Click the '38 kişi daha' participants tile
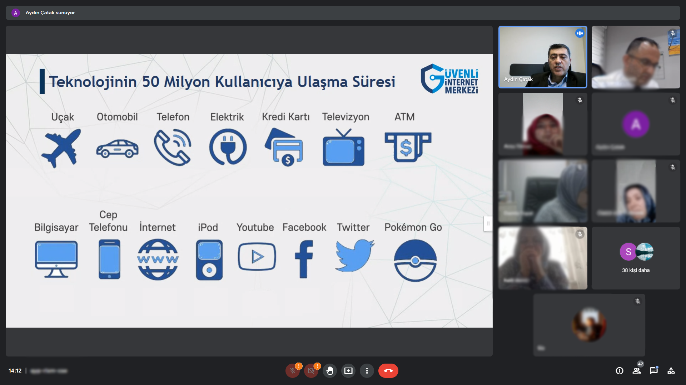 [x=636, y=258]
